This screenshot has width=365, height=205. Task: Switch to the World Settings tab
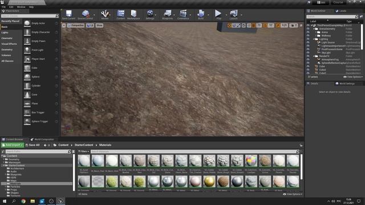(x=344, y=84)
